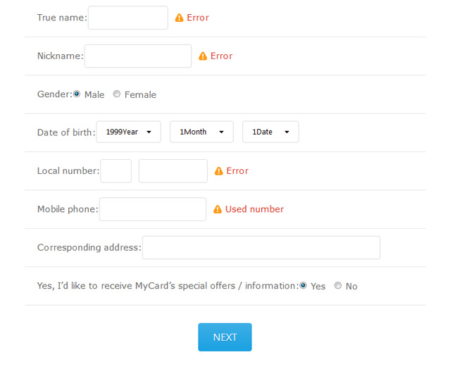
Task: Expand the 1Month dropdown
Action: 201,132
